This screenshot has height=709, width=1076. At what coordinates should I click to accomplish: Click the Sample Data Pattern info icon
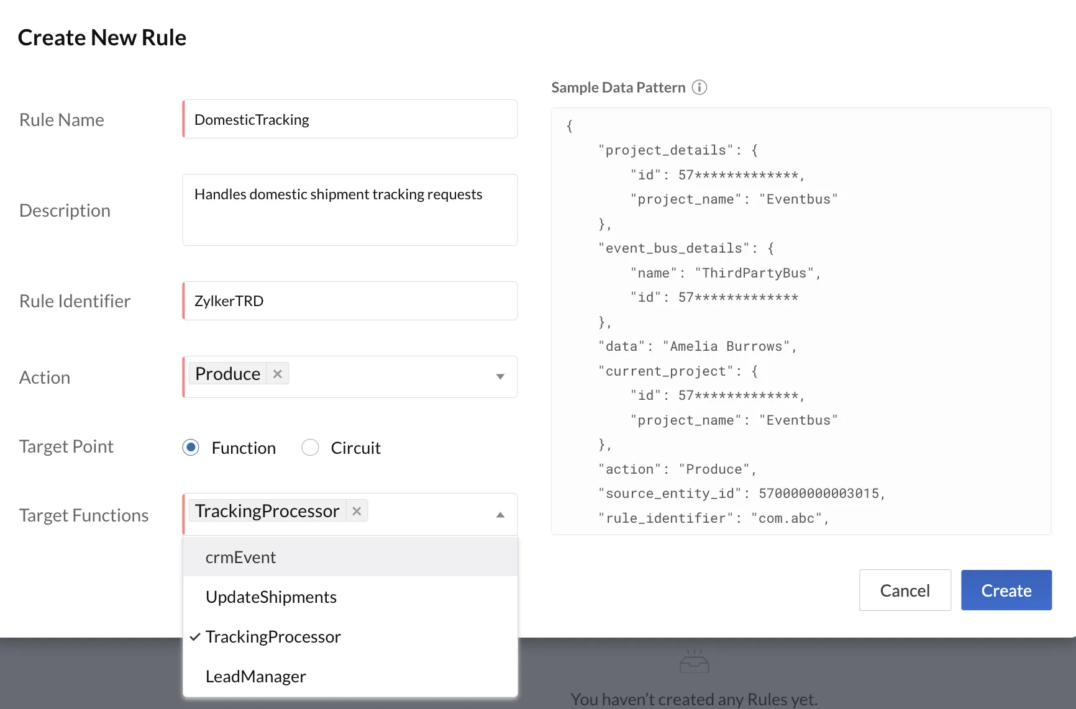pyautogui.click(x=700, y=88)
